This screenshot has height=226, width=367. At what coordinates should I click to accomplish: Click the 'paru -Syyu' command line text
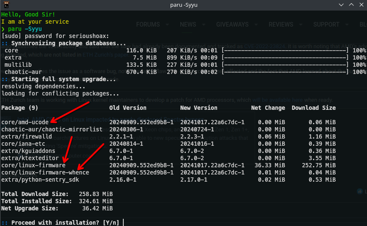tap(25, 29)
